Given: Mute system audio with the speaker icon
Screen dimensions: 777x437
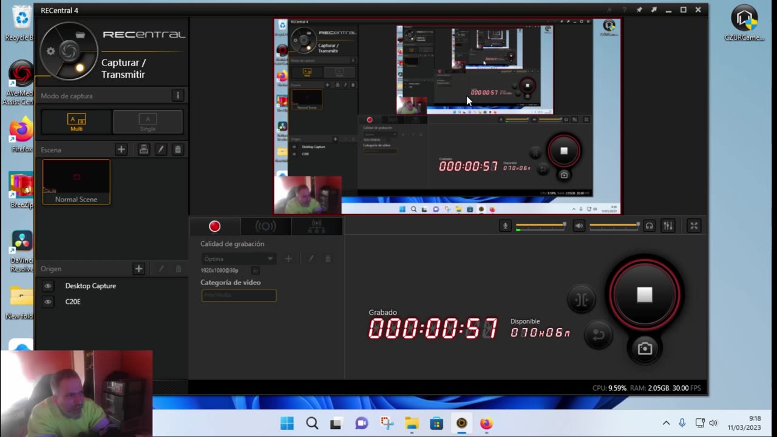Looking at the screenshot, I should pyautogui.click(x=579, y=226).
